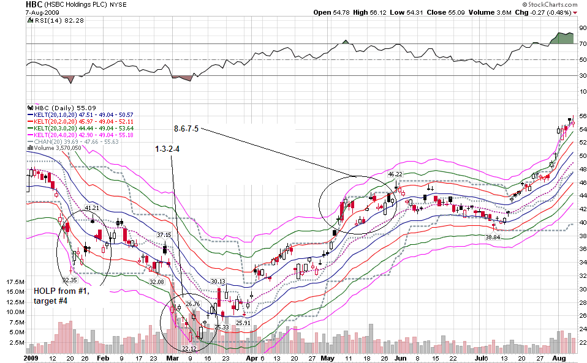Click the 39.69 - 47.66 - 55.63 values
587x363 pixels.
click(x=92, y=142)
